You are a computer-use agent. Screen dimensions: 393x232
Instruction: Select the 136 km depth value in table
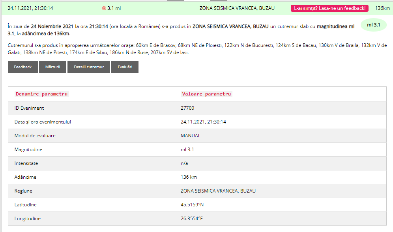[x=189, y=177]
